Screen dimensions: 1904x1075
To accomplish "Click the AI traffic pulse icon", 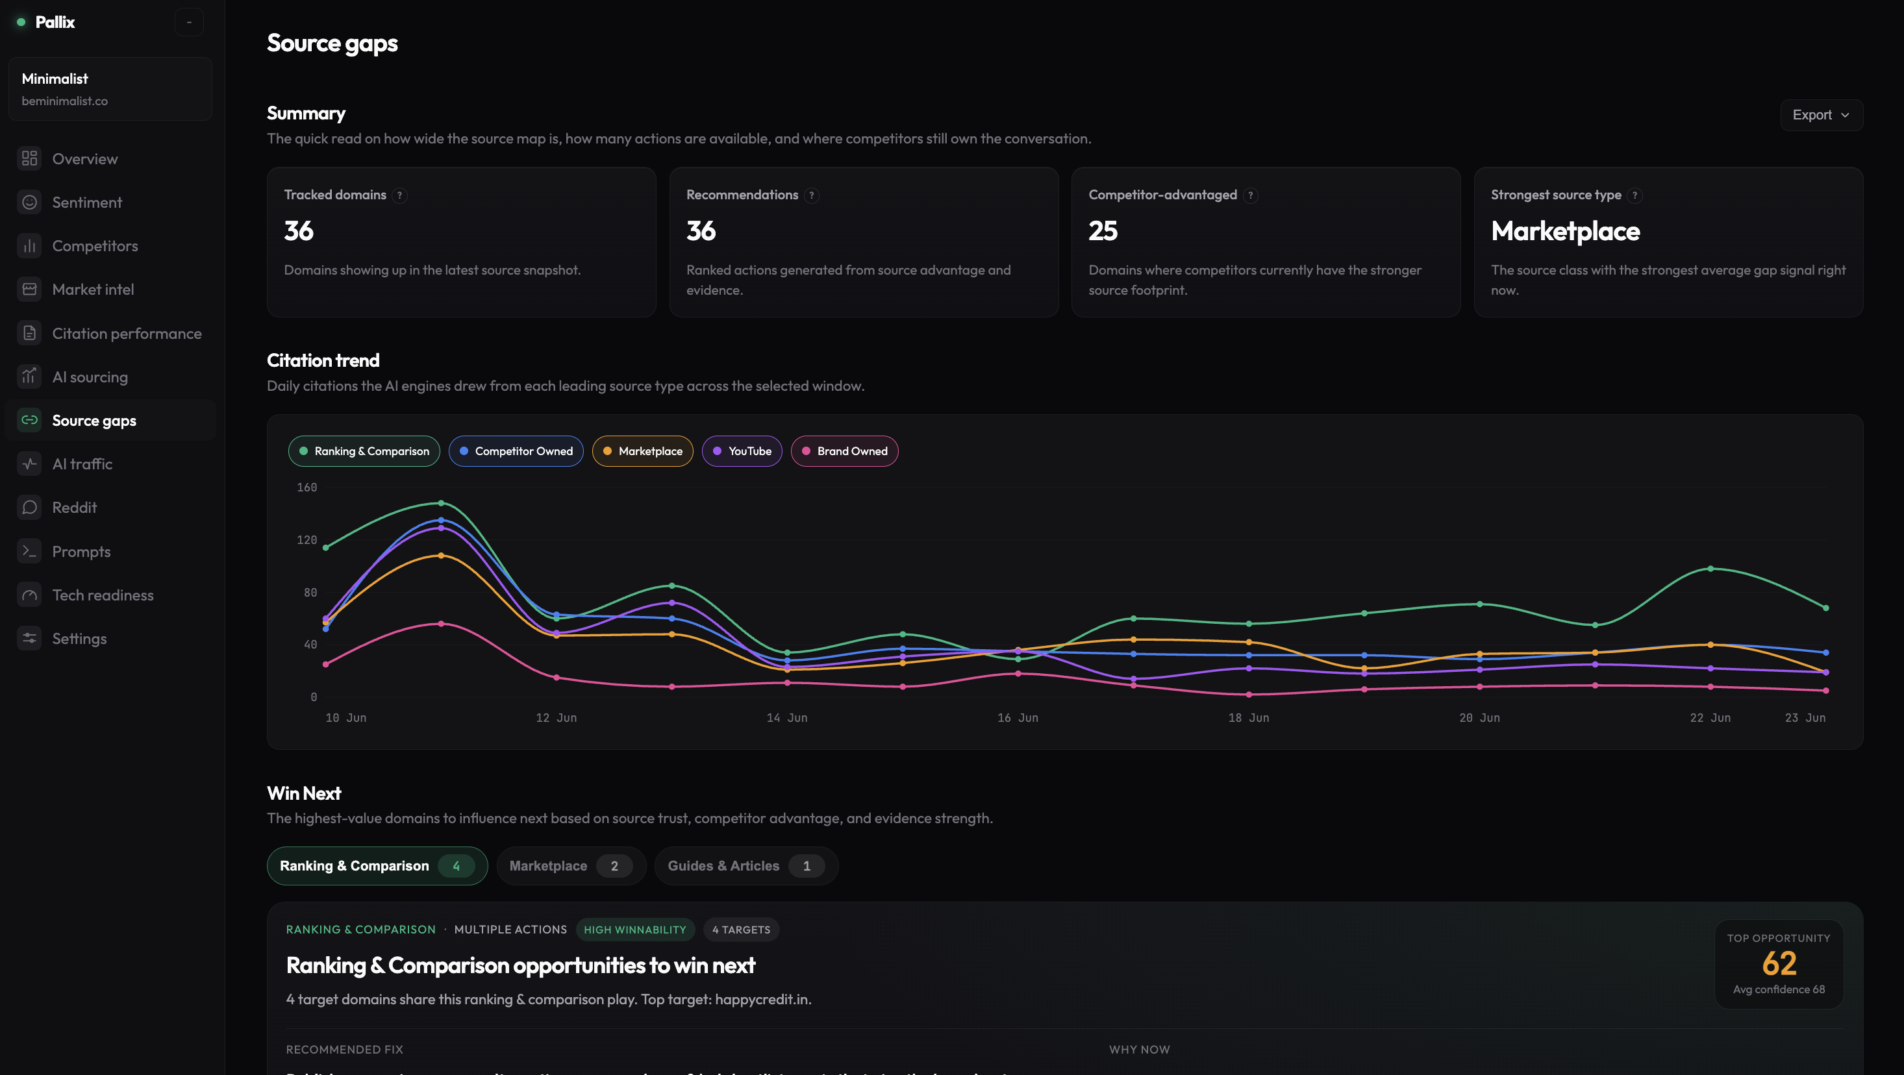I will (x=30, y=463).
